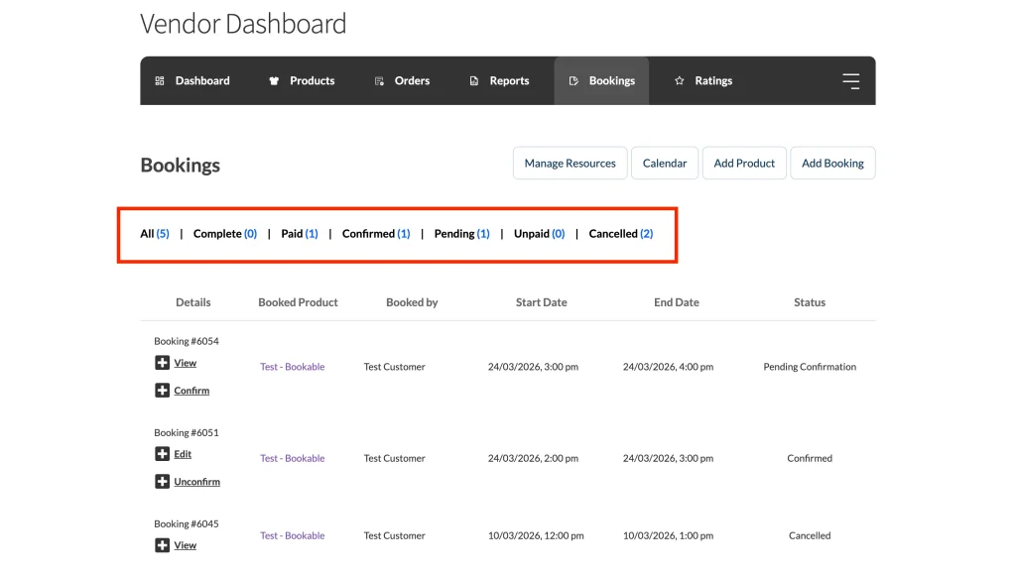Screen dimensions: 1016x576
Task: Click the Dashboard grid icon in navbar
Action: pos(160,81)
